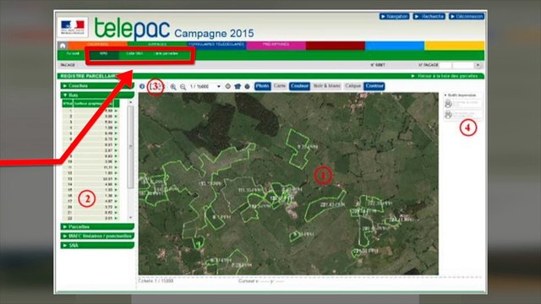This screenshot has width=541, height=304.
Task: Go to the Telepac home icon tab
Action: click(63, 46)
